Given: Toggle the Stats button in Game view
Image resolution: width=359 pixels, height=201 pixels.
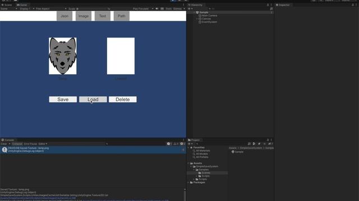Looking at the screenshot, I should [x=168, y=9].
